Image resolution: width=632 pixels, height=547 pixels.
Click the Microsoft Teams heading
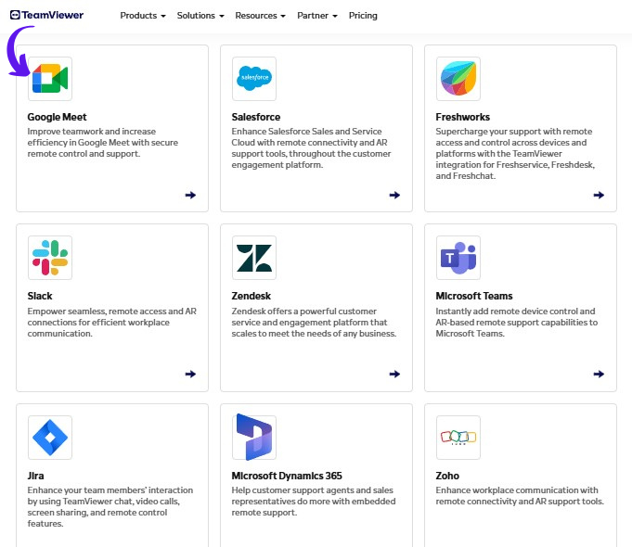click(x=474, y=296)
